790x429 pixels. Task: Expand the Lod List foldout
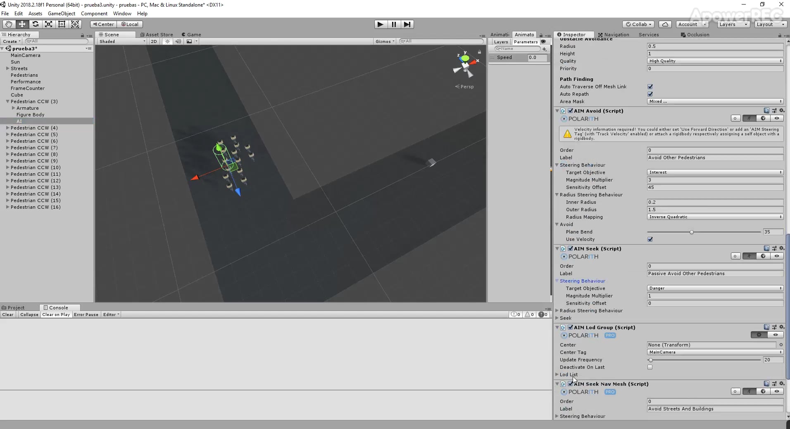point(557,375)
